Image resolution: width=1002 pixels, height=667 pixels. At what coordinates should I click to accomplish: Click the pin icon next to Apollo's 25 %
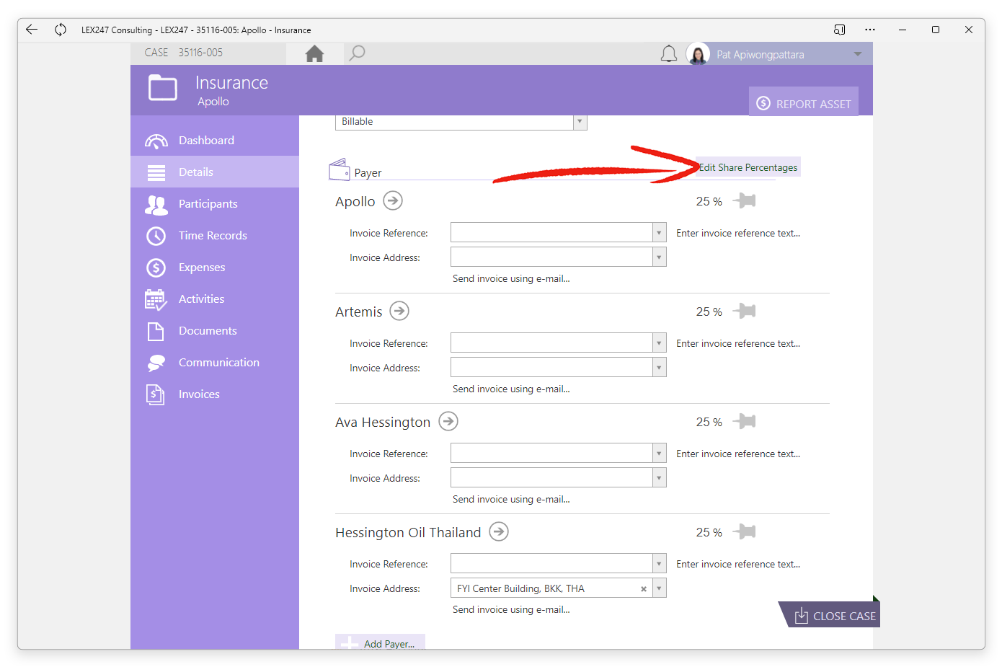[x=745, y=200]
